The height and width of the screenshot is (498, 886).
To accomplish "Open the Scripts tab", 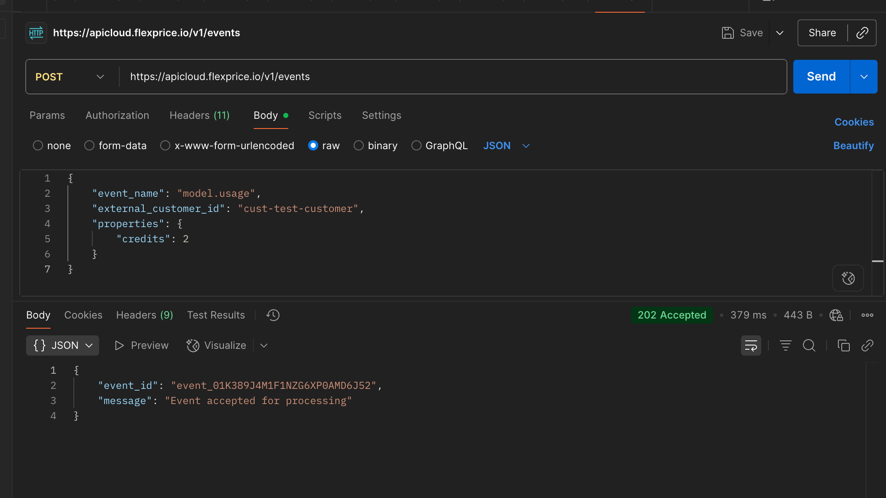I will pos(325,115).
